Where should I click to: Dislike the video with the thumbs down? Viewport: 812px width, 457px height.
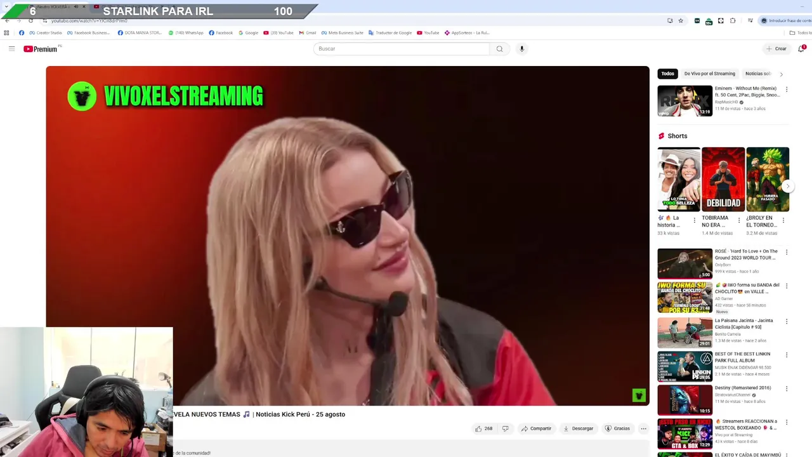pyautogui.click(x=505, y=428)
